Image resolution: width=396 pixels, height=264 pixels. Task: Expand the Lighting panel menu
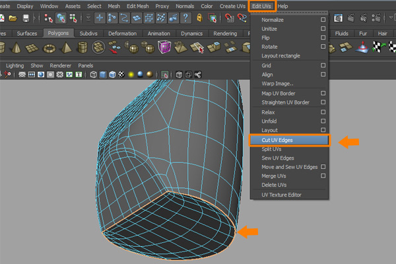click(x=15, y=66)
